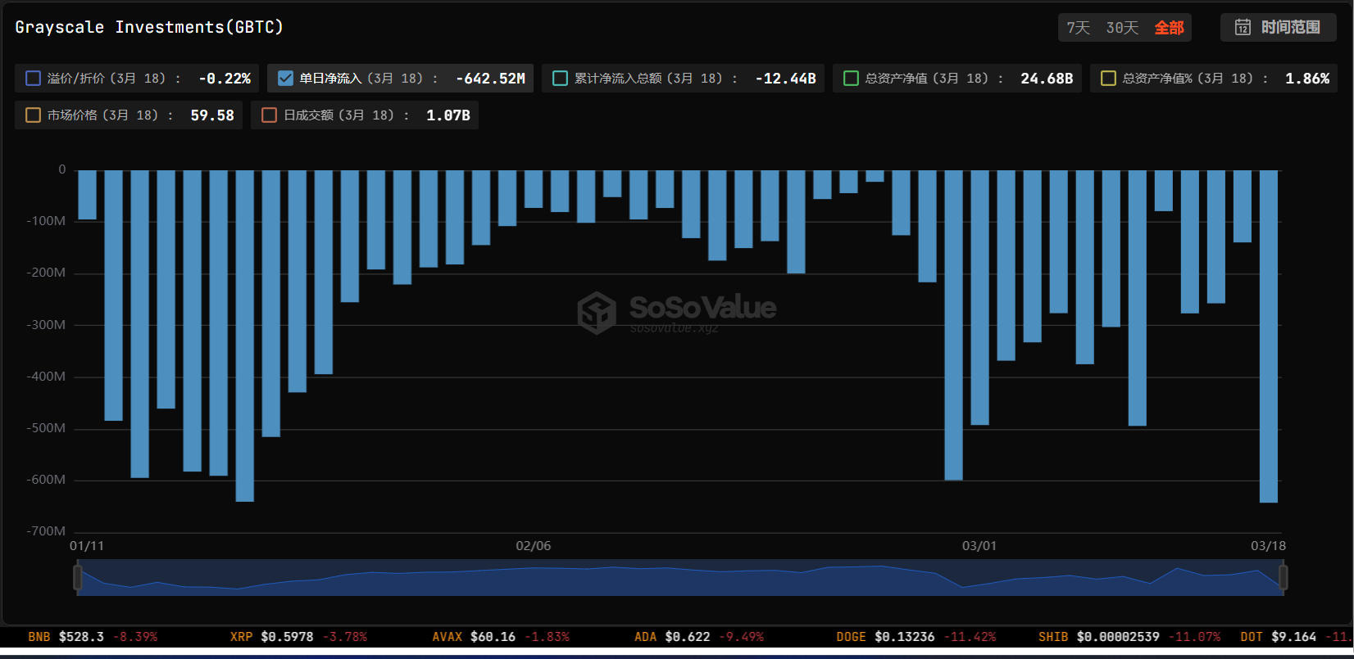The height and width of the screenshot is (659, 1354).
Task: Enable the 日成交额 series checkbox
Action: click(269, 115)
